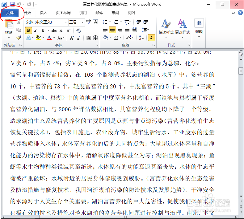Apply a bulleted list

point(105,22)
